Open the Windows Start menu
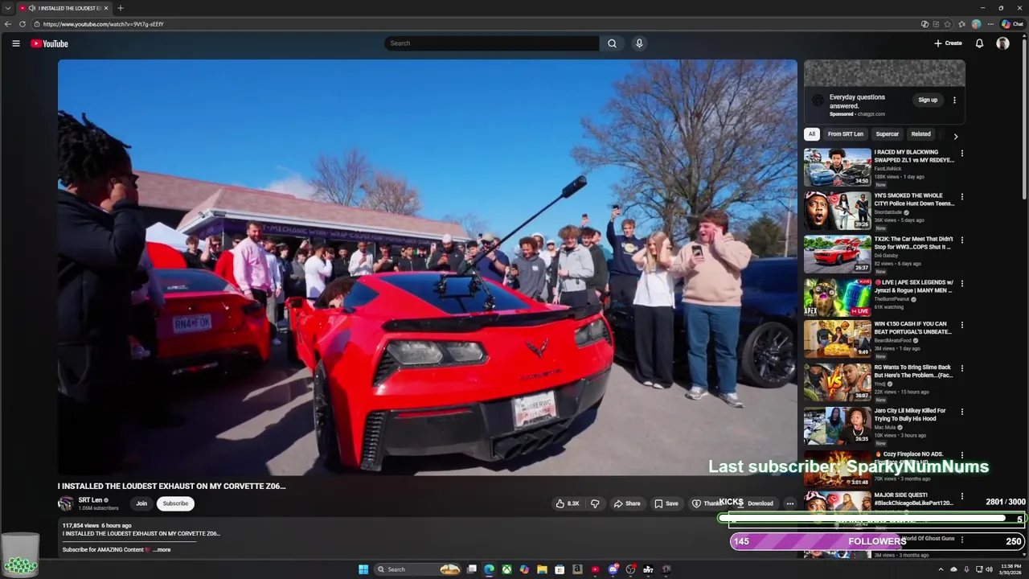The width and height of the screenshot is (1029, 579). point(363,569)
